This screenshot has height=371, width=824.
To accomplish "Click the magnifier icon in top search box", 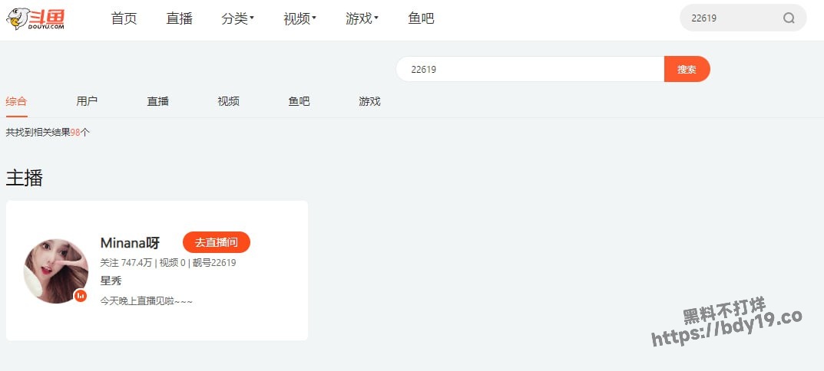I will coord(789,18).
